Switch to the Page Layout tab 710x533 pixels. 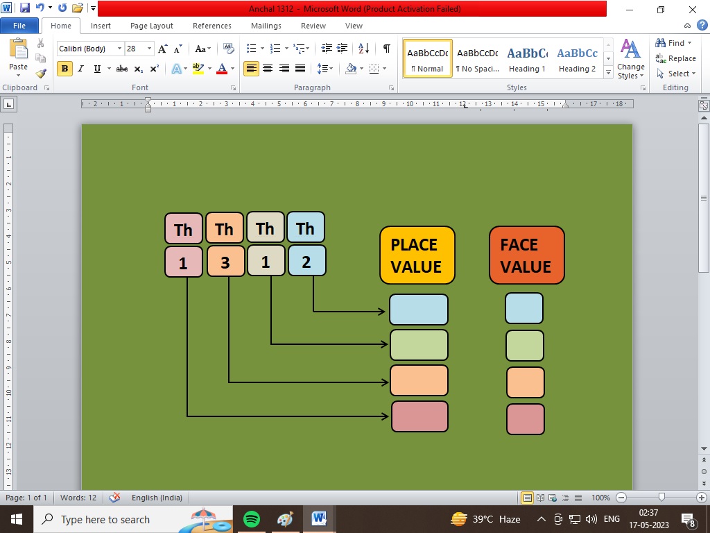coord(151,26)
